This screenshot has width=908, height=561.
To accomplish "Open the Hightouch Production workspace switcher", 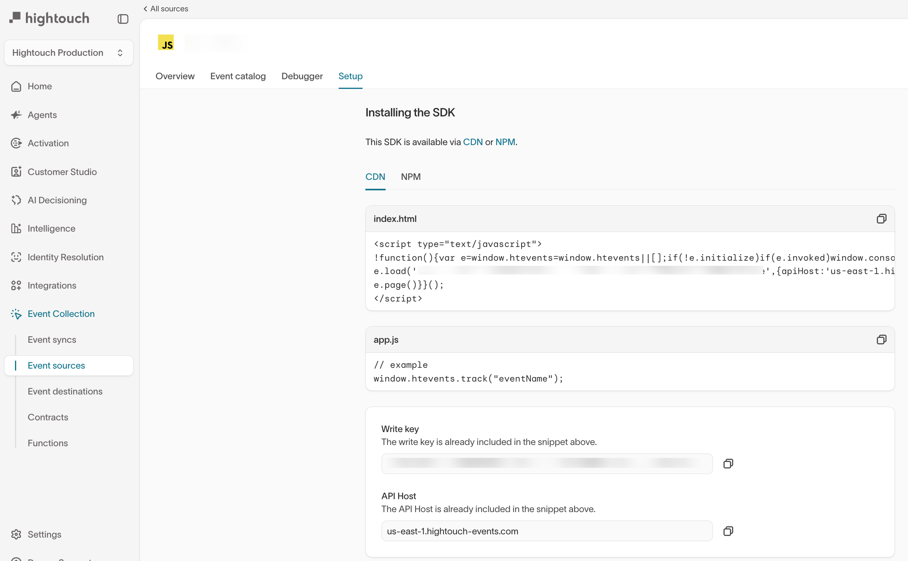I will [68, 53].
